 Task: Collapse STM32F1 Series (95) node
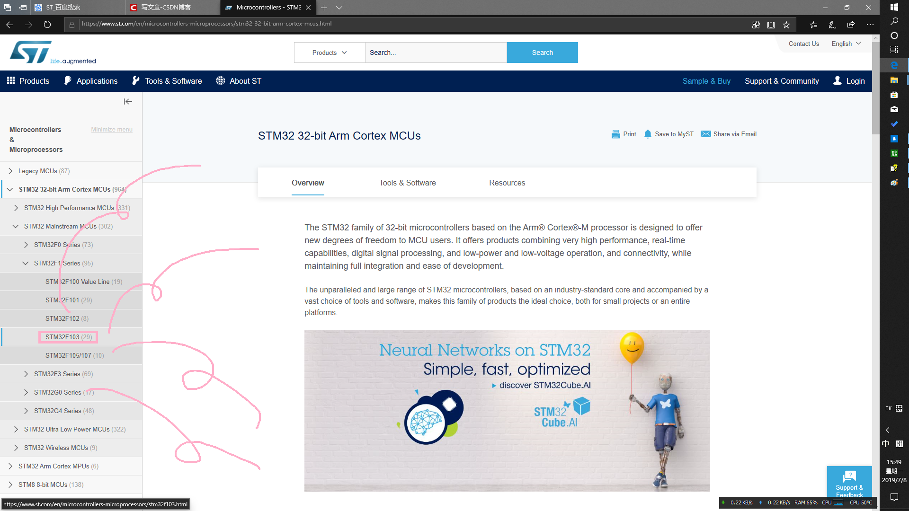click(x=26, y=263)
